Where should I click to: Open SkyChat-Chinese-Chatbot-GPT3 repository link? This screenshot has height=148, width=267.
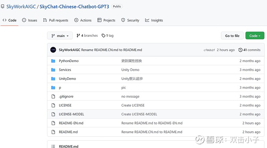(74, 7)
